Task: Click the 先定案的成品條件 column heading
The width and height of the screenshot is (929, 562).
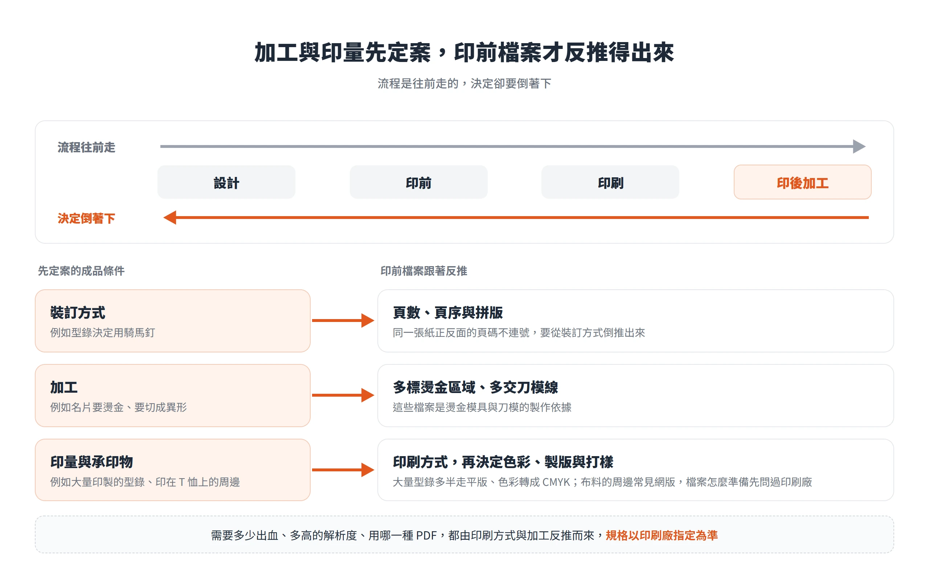Action: pyautogui.click(x=81, y=271)
